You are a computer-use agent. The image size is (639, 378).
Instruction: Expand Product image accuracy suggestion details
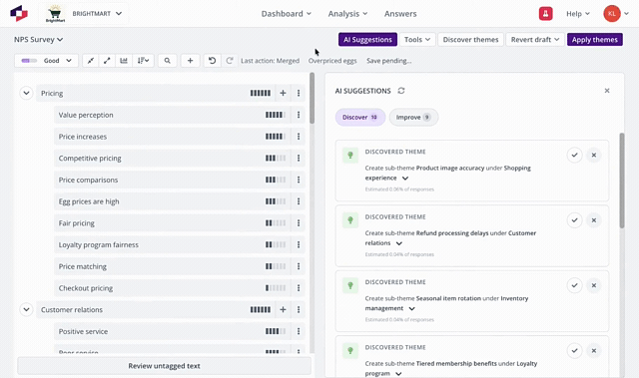(x=405, y=179)
